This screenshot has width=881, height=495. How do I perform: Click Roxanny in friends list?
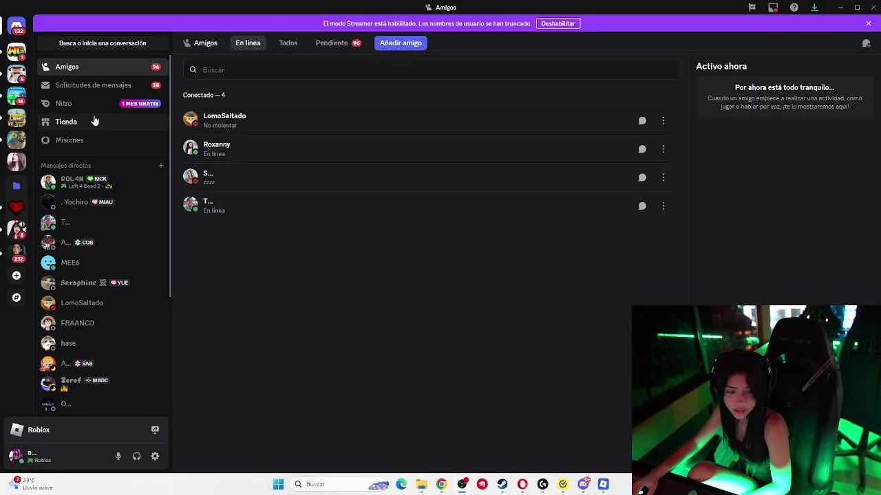click(427, 148)
